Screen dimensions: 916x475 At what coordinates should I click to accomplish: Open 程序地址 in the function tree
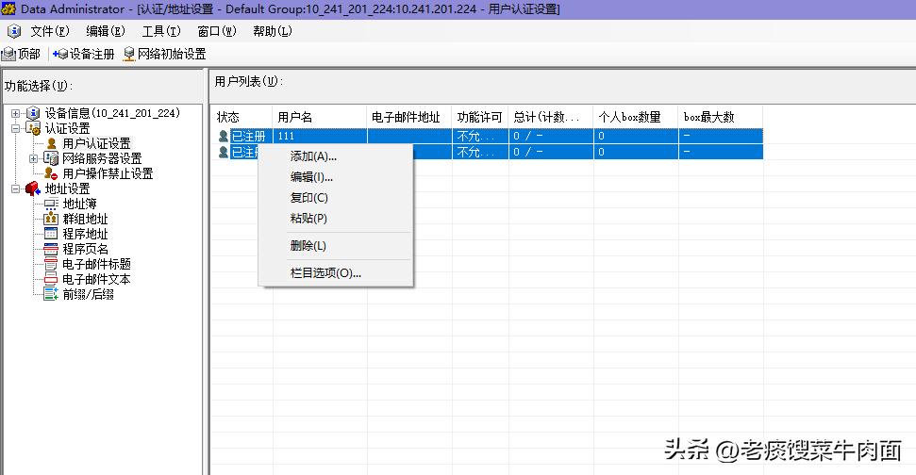(85, 234)
